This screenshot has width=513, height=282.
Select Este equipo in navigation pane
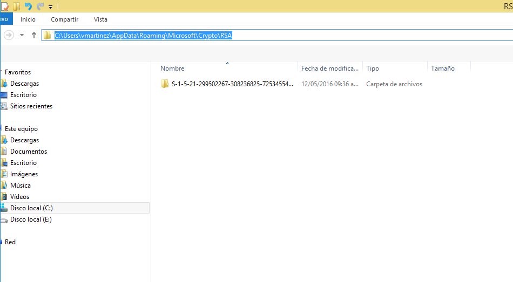[21, 129]
